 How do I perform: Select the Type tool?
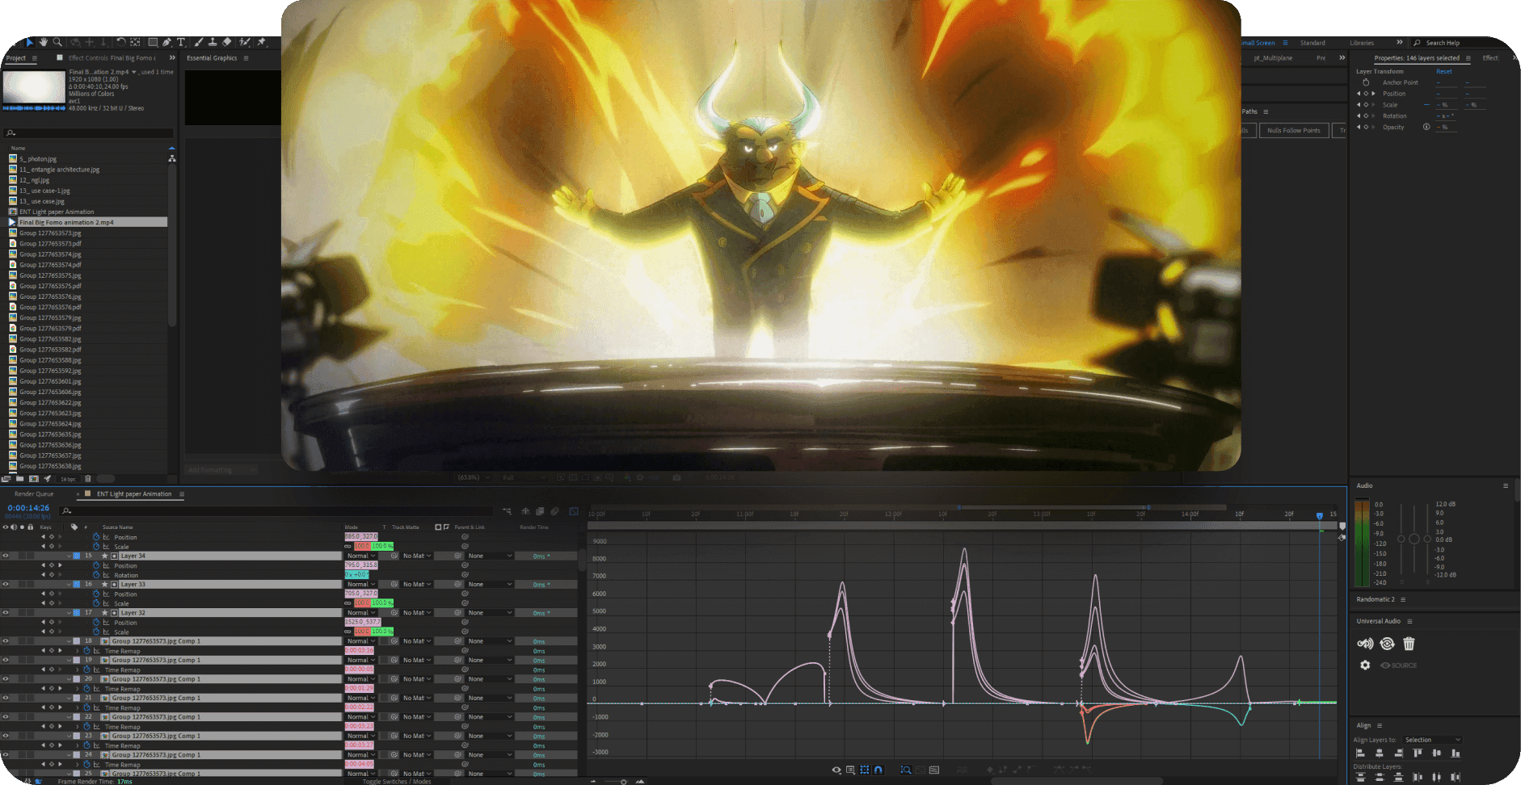pos(181,42)
